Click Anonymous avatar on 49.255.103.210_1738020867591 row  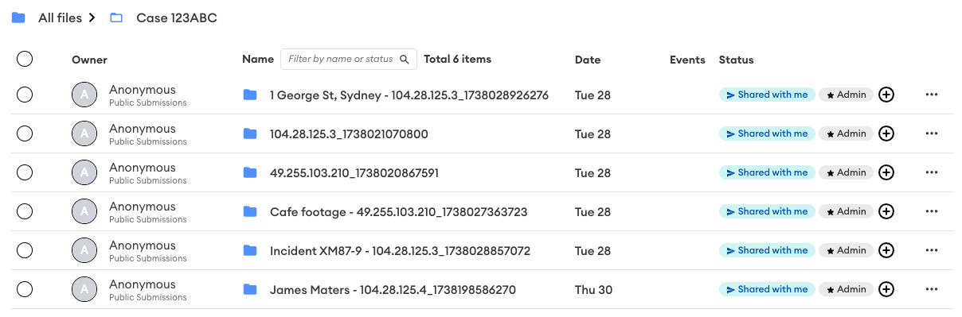click(84, 173)
